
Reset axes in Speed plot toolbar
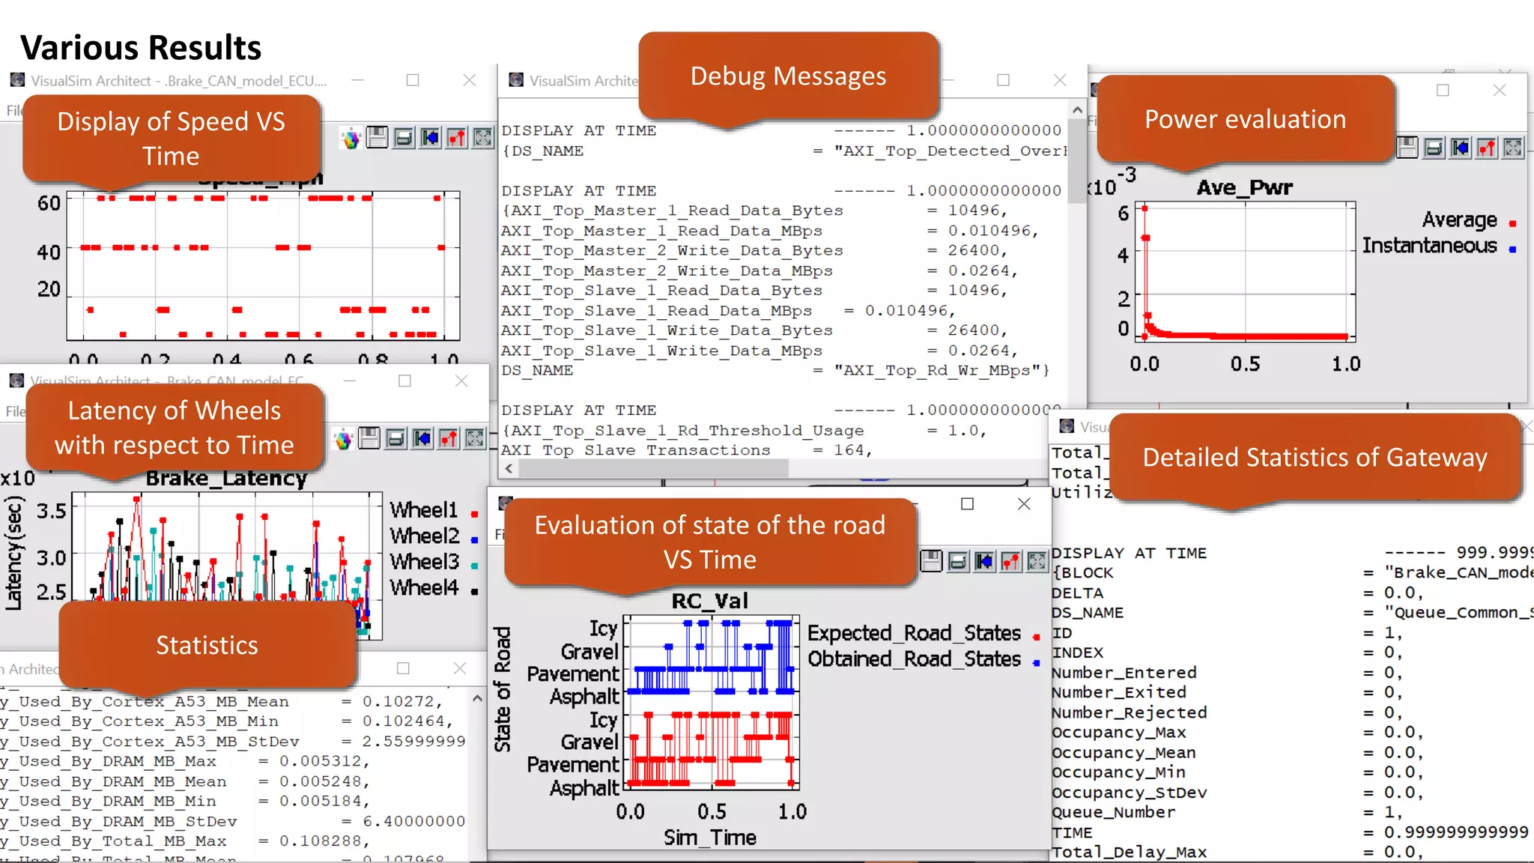click(x=430, y=138)
